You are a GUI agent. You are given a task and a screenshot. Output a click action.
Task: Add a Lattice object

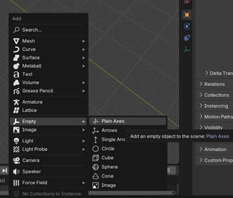48,110
